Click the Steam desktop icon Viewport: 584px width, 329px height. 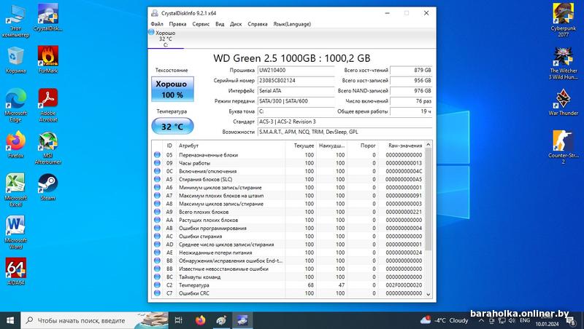click(47, 187)
